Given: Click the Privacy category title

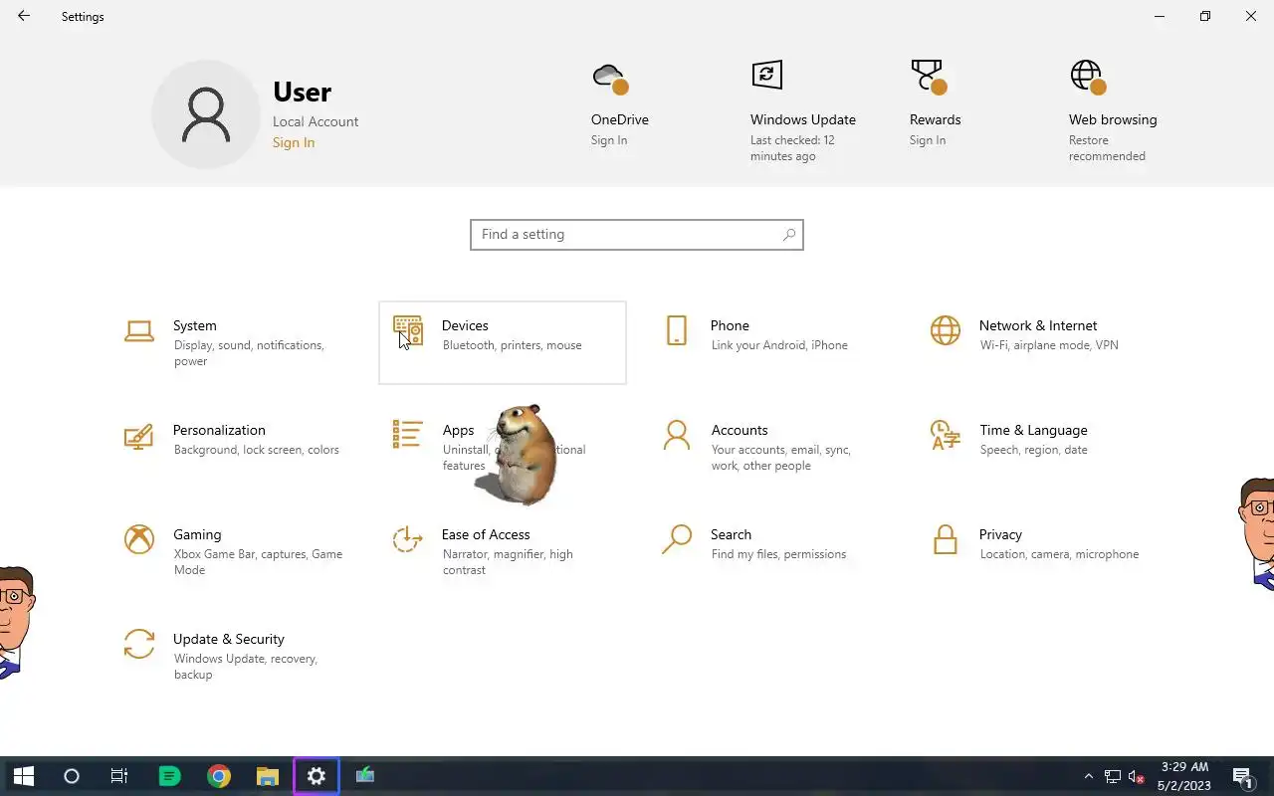Looking at the screenshot, I should tap(1000, 534).
